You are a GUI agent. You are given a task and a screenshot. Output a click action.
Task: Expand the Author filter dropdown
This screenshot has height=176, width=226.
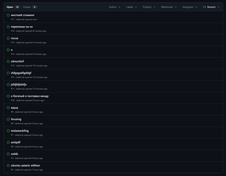[114, 7]
